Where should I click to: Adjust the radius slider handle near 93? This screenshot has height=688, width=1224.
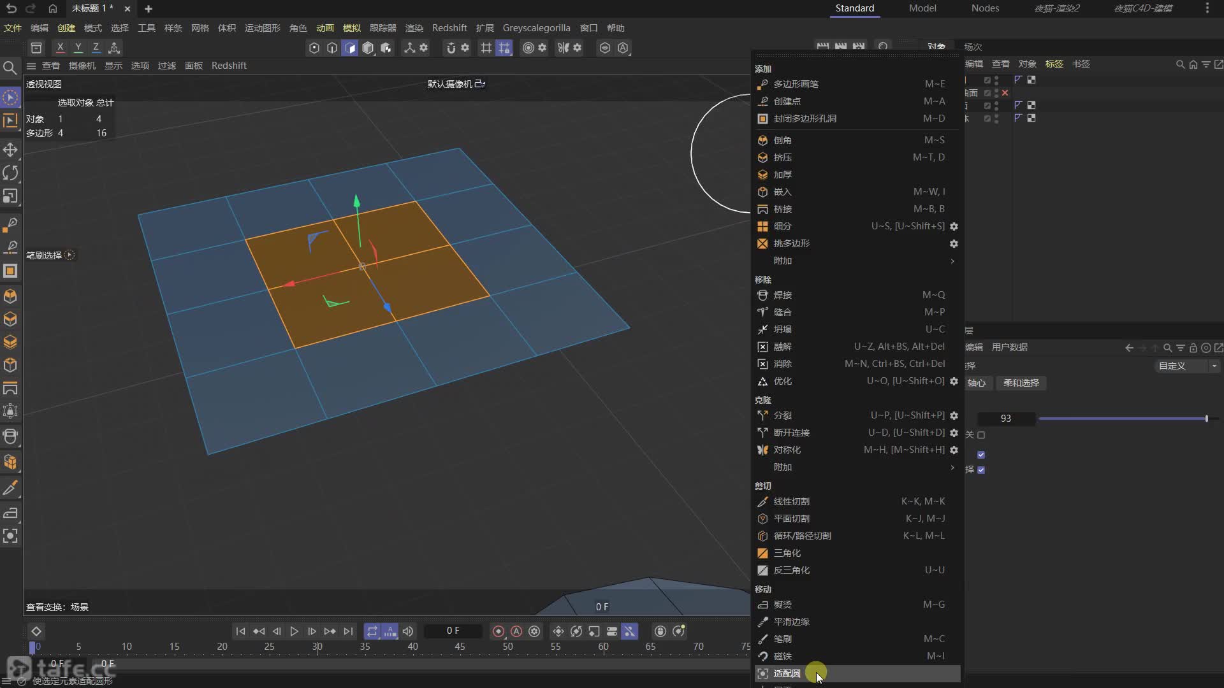[x=1207, y=419]
